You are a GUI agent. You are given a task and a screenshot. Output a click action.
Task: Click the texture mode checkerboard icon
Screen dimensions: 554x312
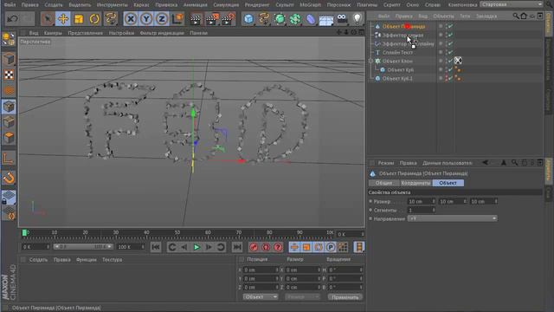coord(9,75)
